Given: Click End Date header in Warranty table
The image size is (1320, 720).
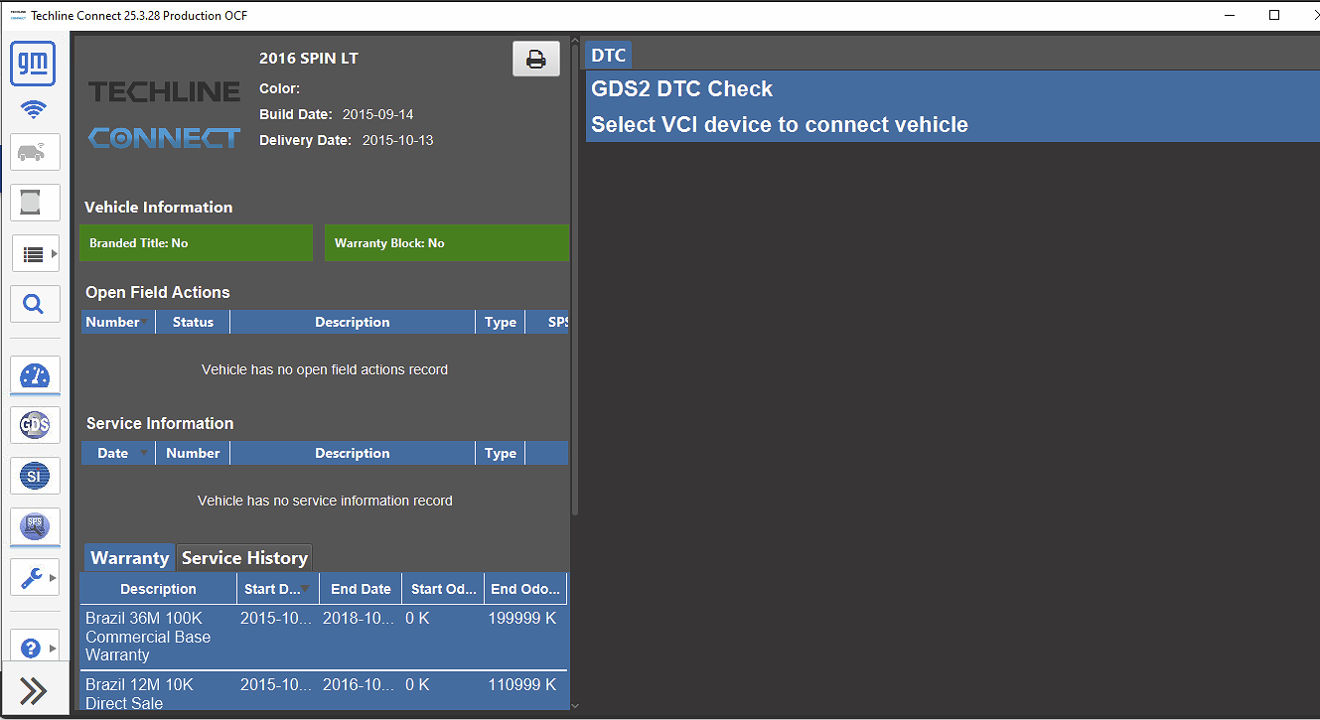Looking at the screenshot, I should [361, 589].
